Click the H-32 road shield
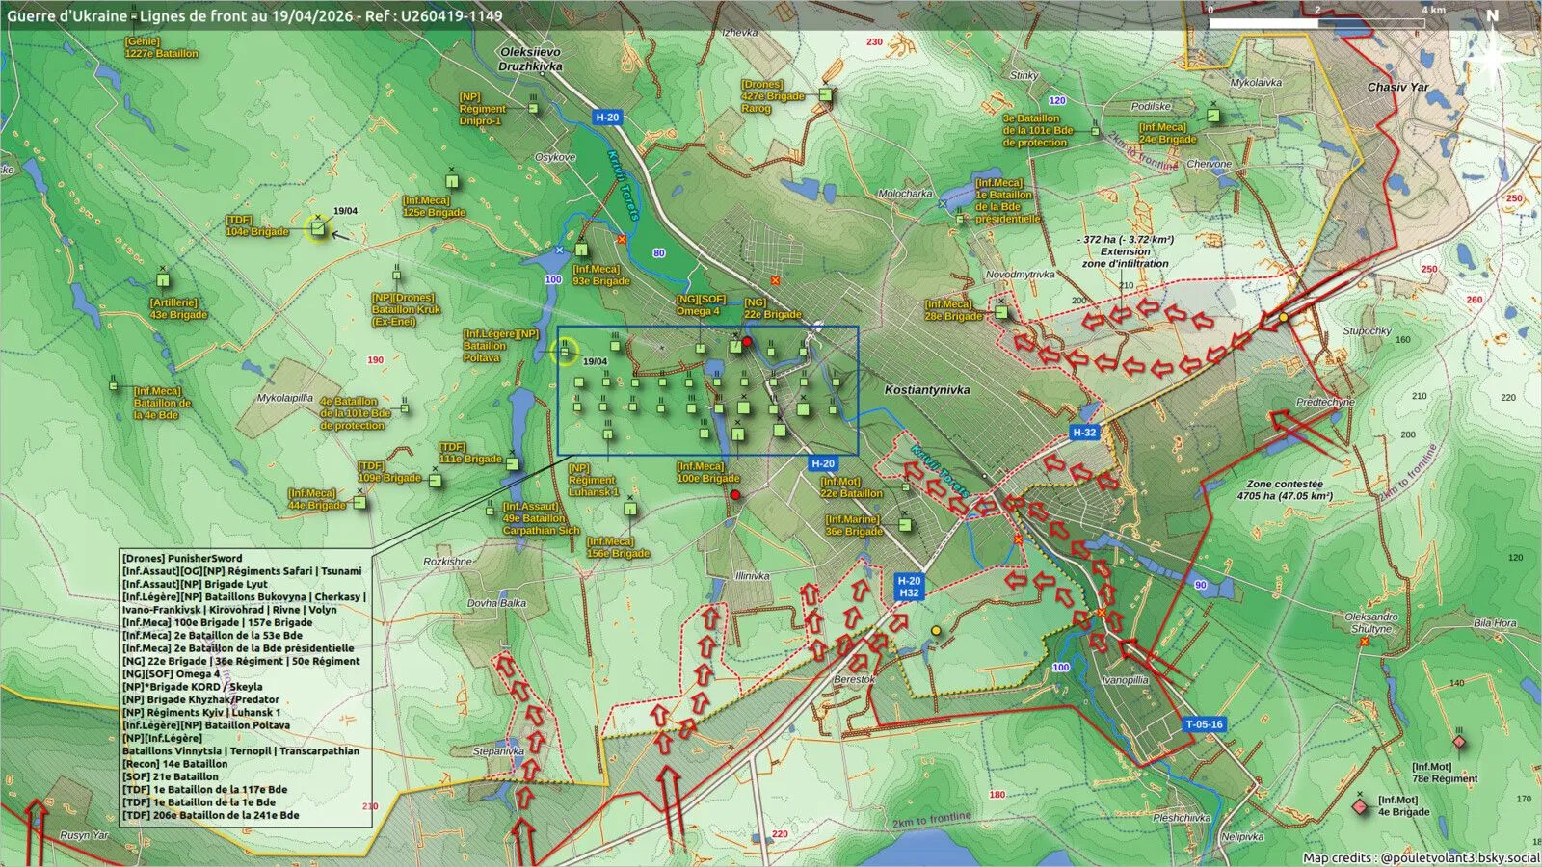Viewport: 1542px width, 867px height. (x=1085, y=433)
